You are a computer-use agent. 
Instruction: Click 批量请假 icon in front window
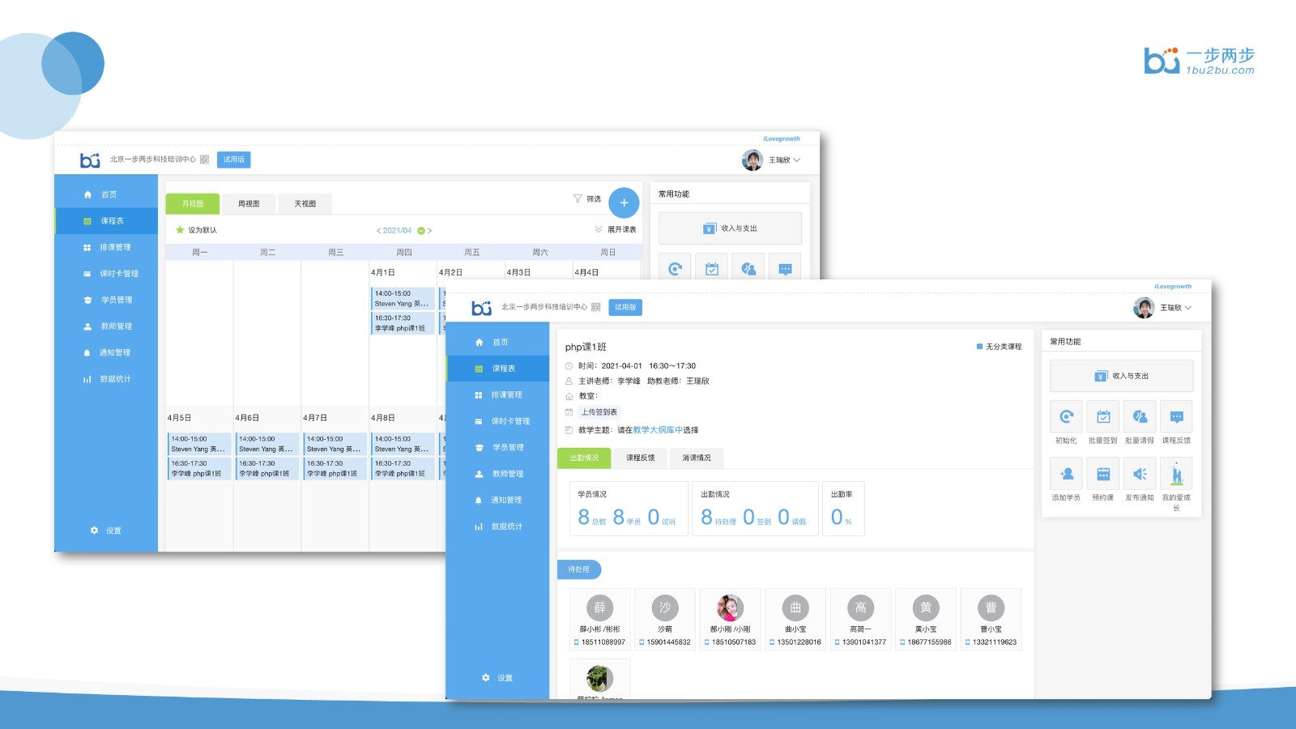[1140, 416]
